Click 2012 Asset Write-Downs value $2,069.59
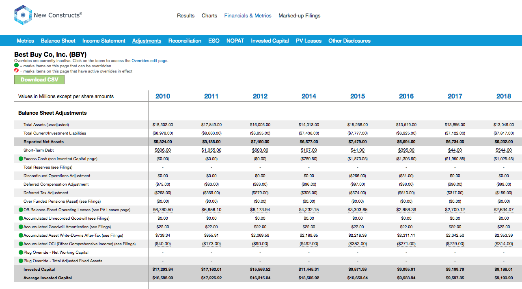 click(260, 235)
